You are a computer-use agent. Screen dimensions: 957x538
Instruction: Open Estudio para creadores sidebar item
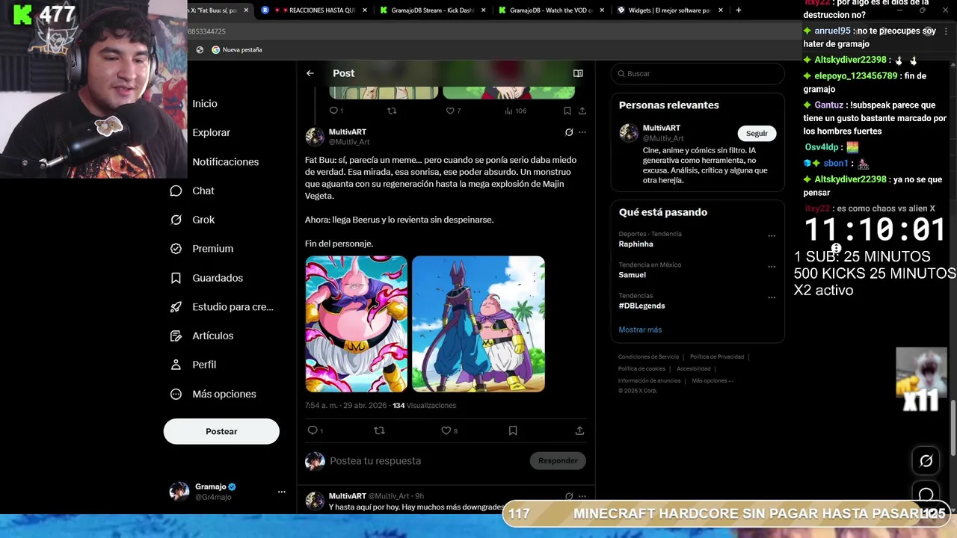coord(221,307)
